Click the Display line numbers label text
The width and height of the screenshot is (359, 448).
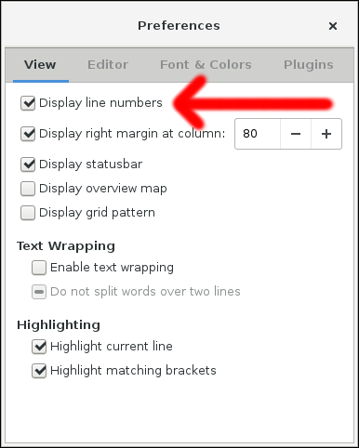(x=100, y=103)
